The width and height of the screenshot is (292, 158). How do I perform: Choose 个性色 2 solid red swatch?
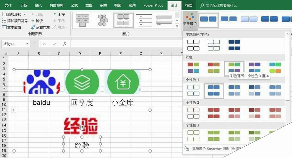coord(214,113)
